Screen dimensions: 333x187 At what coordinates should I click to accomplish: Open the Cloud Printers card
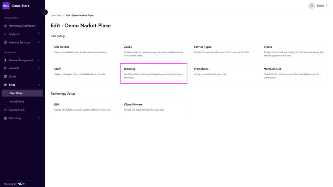pyautogui.click(x=154, y=107)
